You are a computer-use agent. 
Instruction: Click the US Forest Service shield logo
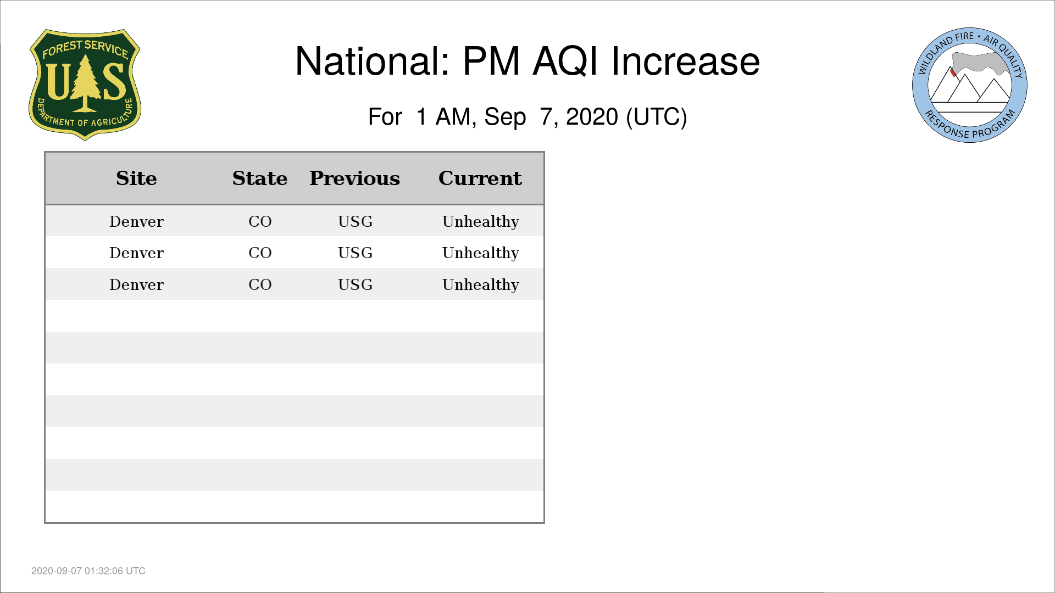(x=85, y=85)
